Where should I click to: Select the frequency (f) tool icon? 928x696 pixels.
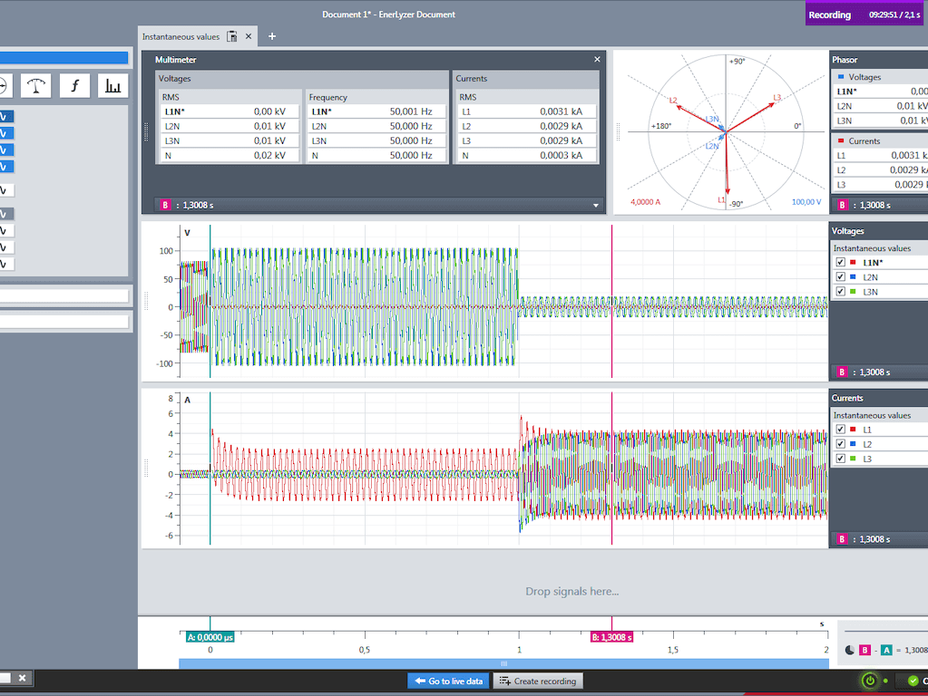point(74,86)
